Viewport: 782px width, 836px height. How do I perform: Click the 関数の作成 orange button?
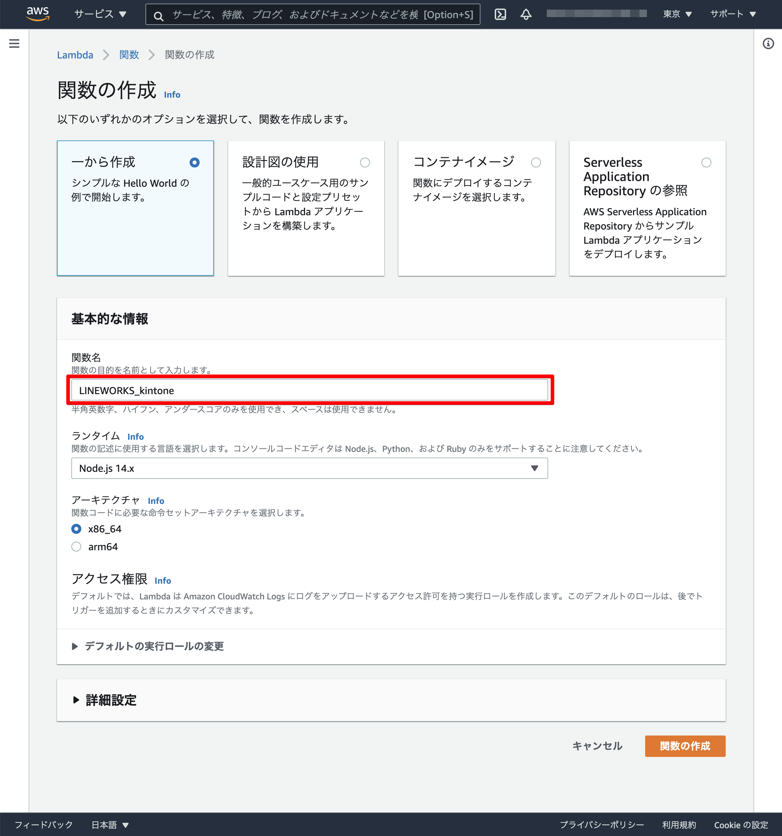click(x=684, y=746)
